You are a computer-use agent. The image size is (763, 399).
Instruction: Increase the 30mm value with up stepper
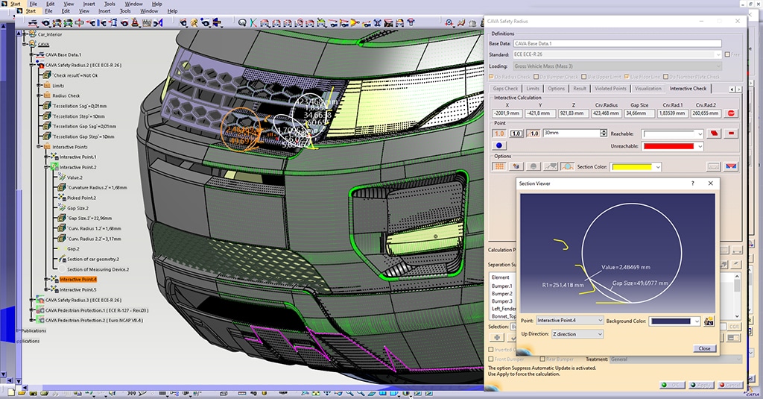click(604, 131)
